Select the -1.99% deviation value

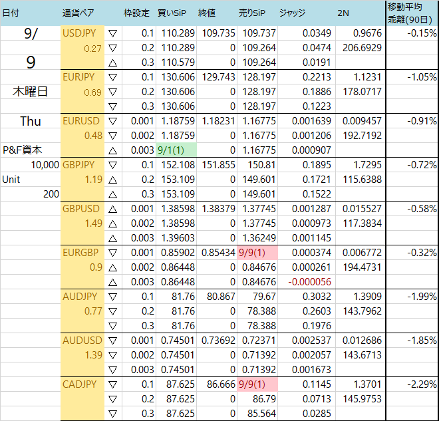422,297
